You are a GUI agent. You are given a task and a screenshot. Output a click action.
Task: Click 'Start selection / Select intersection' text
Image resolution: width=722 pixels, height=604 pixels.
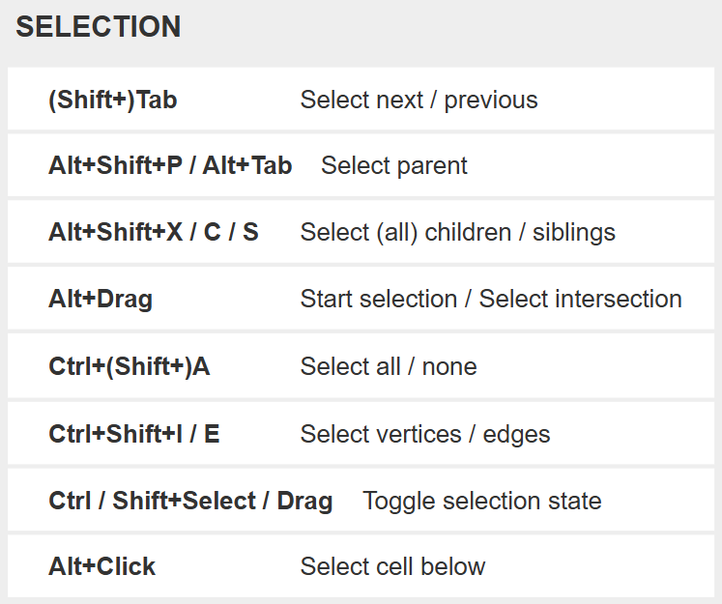click(x=491, y=299)
